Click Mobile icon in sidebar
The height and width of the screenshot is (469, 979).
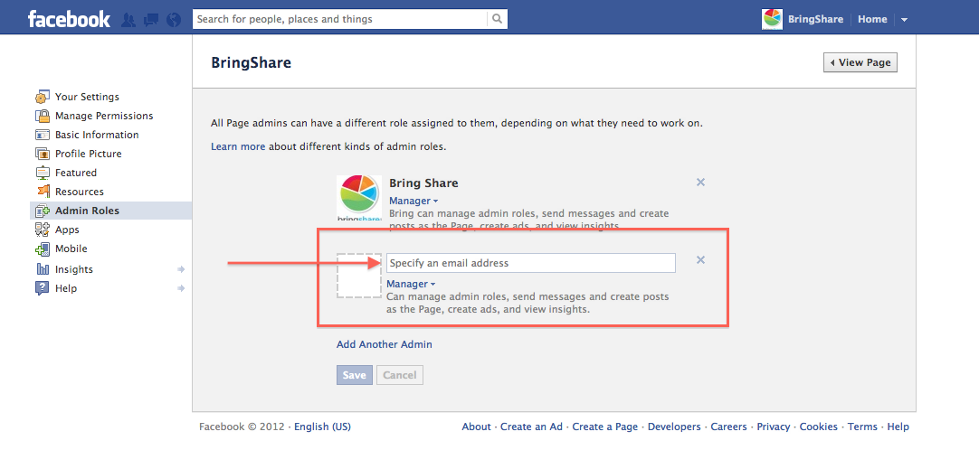point(43,249)
